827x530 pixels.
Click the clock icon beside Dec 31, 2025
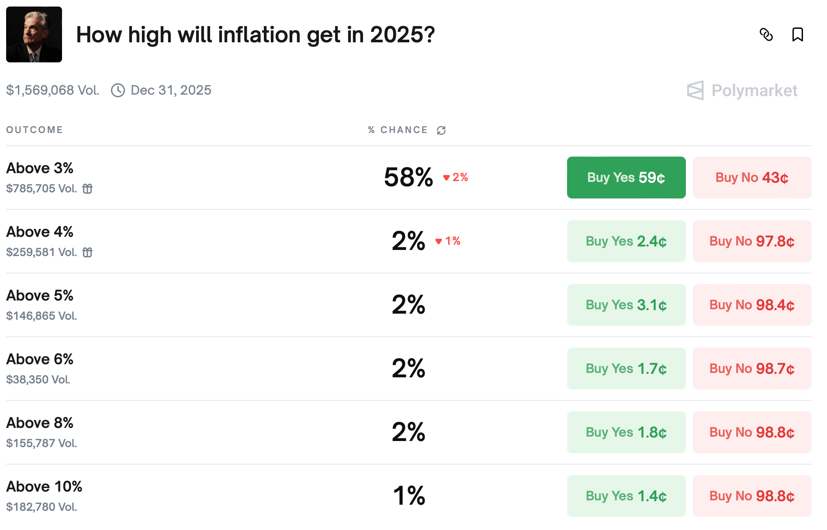(117, 90)
